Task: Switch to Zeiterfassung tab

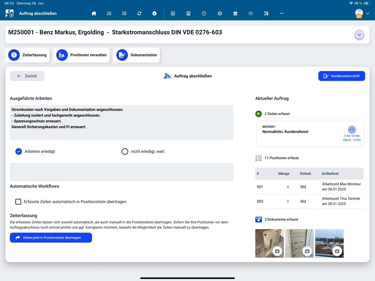Action: tap(28, 55)
